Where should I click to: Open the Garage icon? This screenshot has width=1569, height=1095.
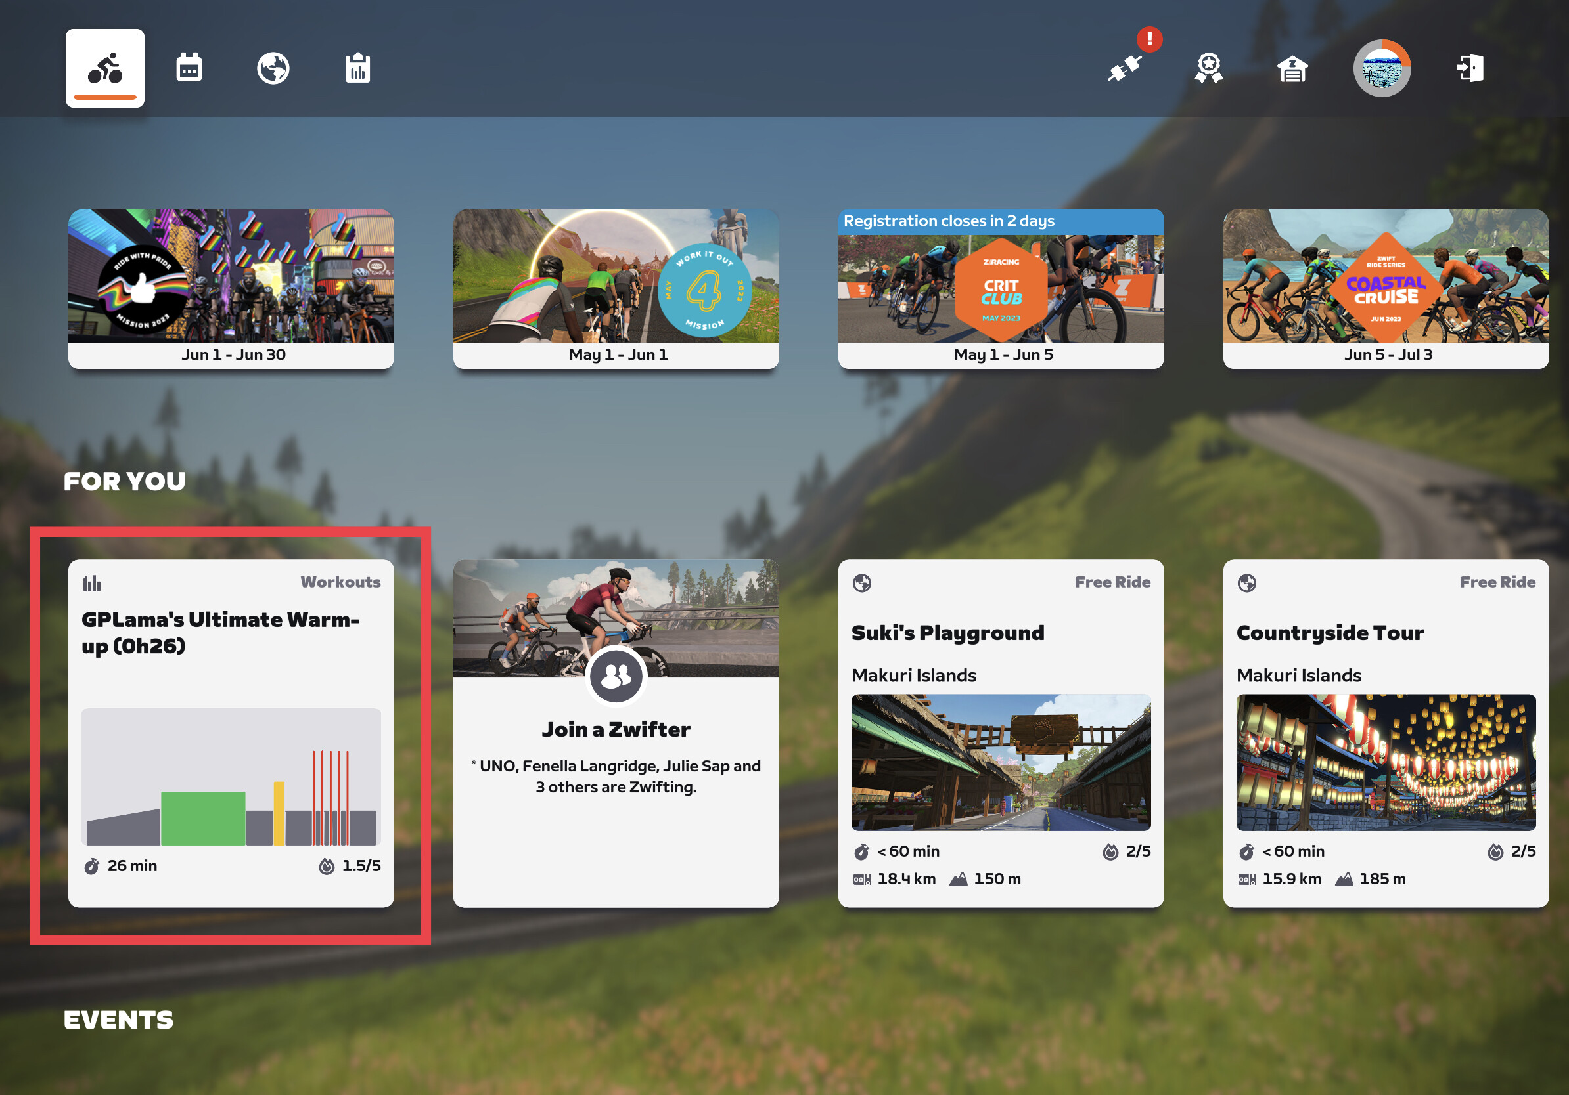point(1292,68)
